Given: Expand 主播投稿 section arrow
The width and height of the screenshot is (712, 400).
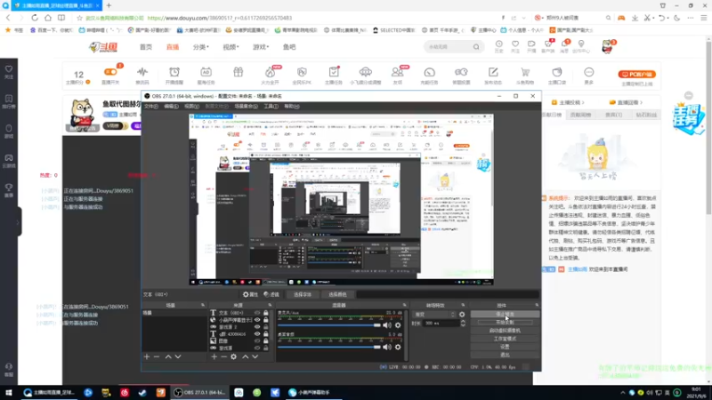Looking at the screenshot, I should click(x=583, y=102).
